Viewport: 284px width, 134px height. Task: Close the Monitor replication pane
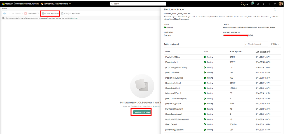(x=279, y=9)
